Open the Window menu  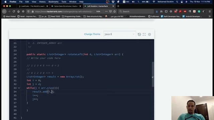tap(73, 2)
